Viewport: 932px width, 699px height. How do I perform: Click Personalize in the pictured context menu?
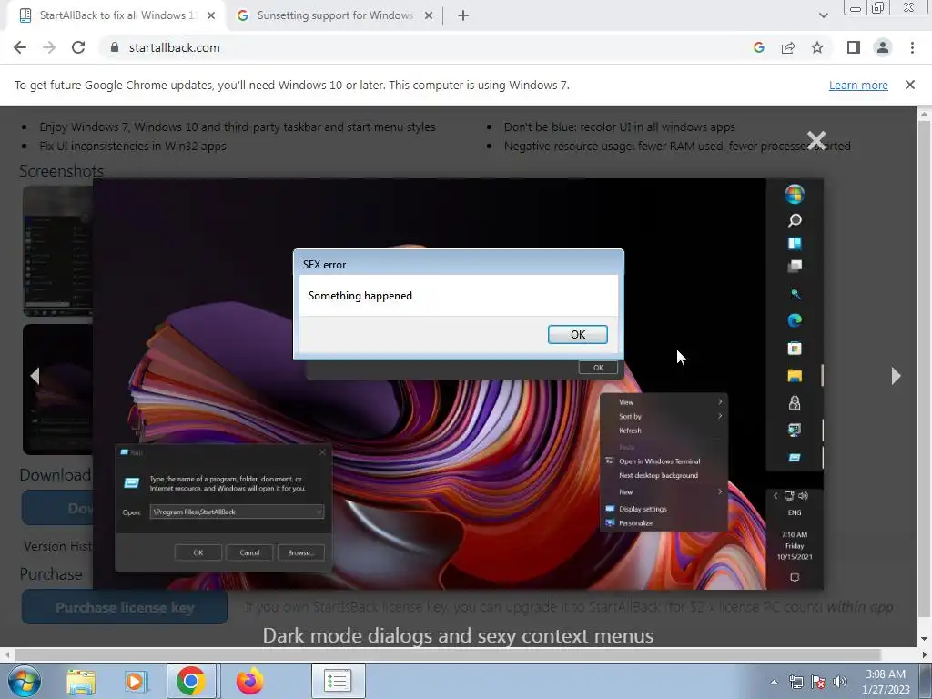tap(635, 523)
